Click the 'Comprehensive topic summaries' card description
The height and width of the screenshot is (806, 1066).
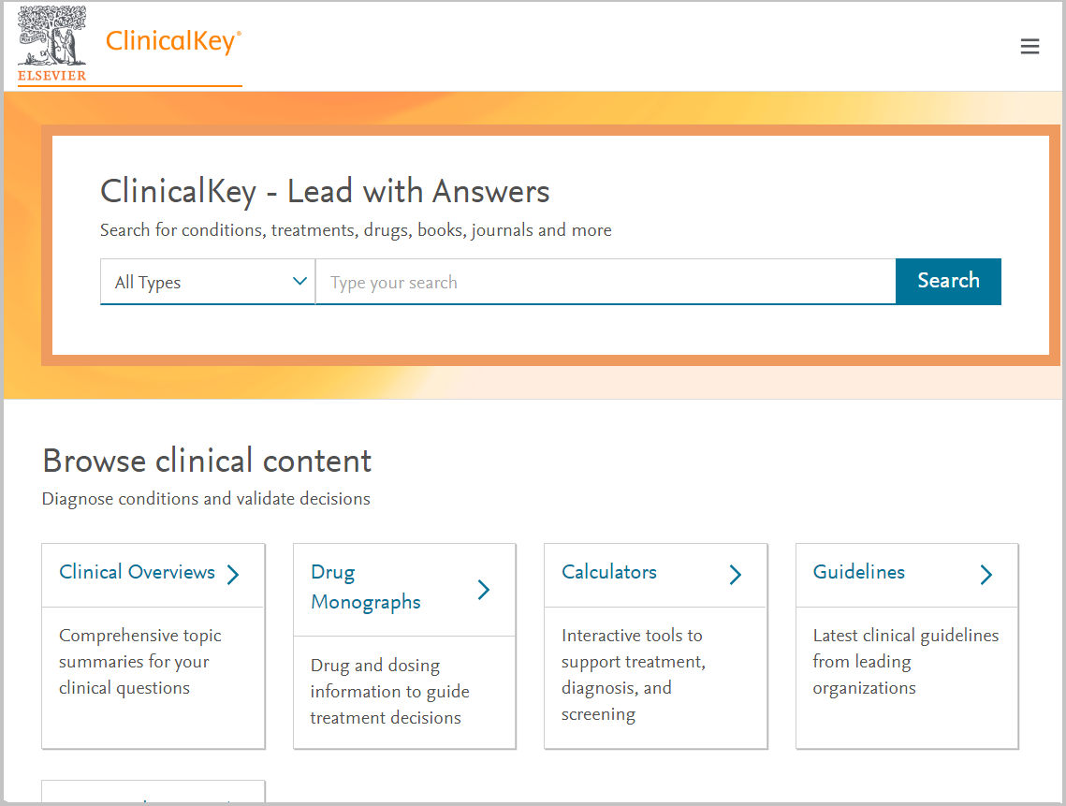click(x=139, y=662)
